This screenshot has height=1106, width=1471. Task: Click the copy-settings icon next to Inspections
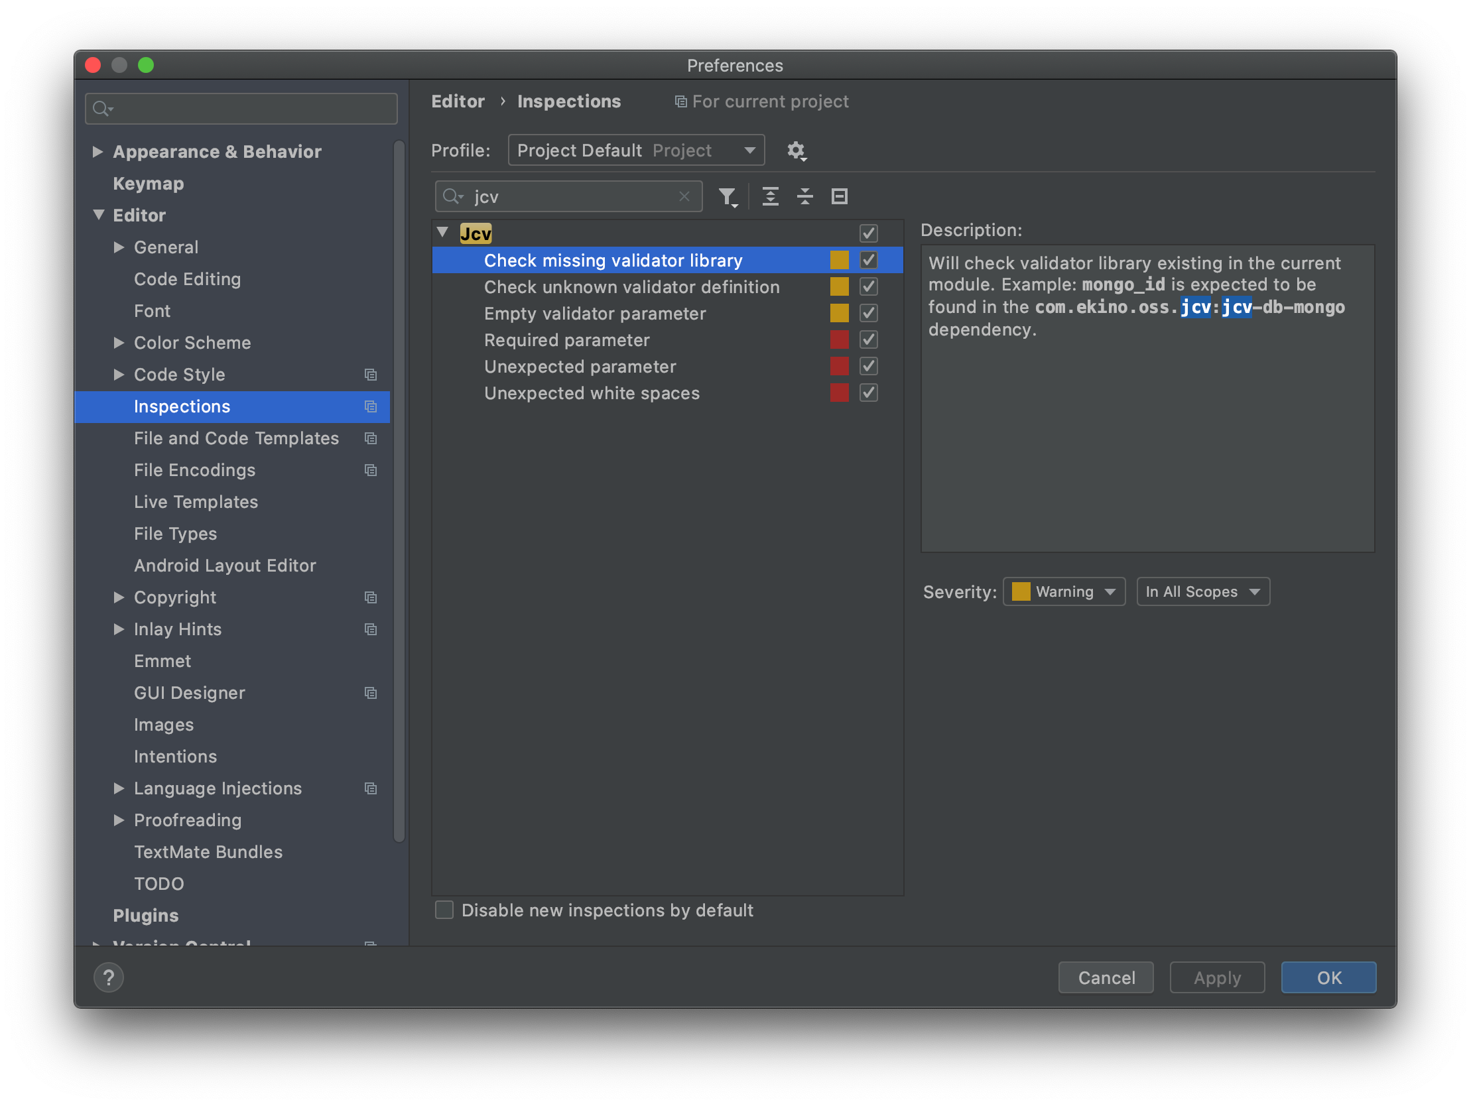click(x=371, y=406)
